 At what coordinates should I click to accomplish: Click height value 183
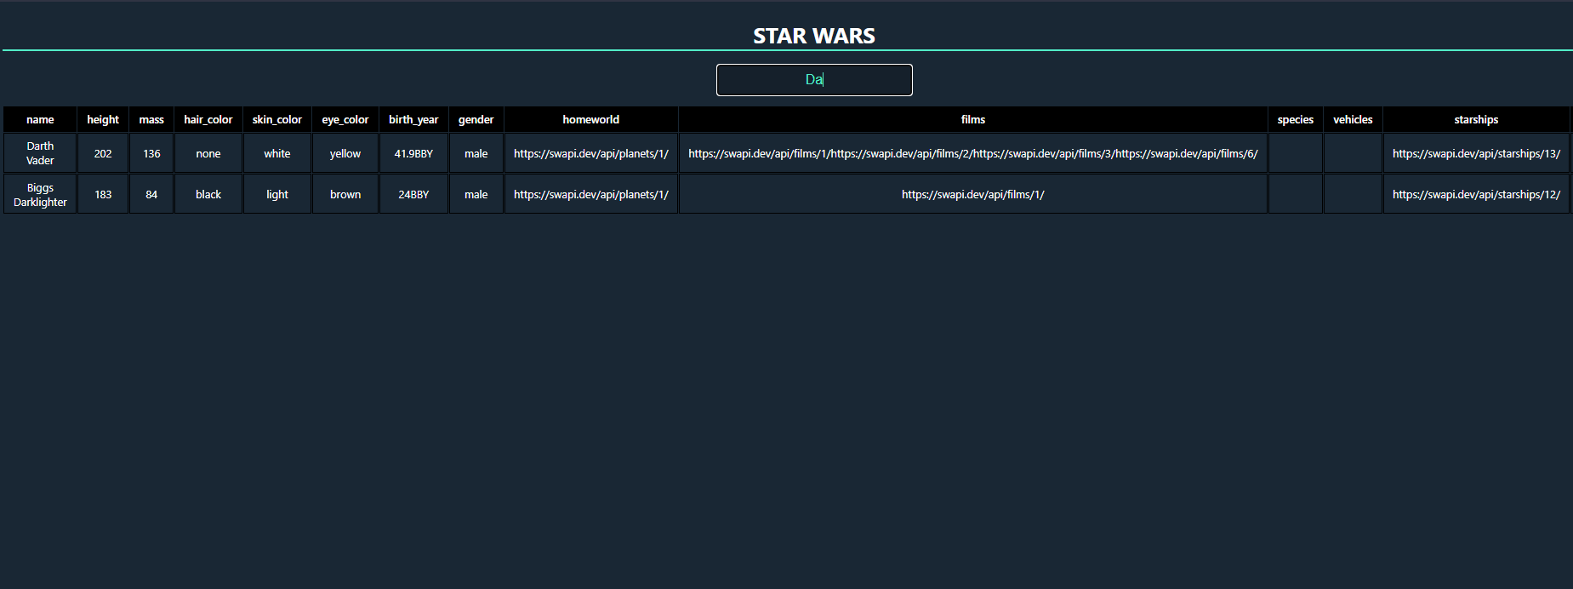[x=103, y=194]
